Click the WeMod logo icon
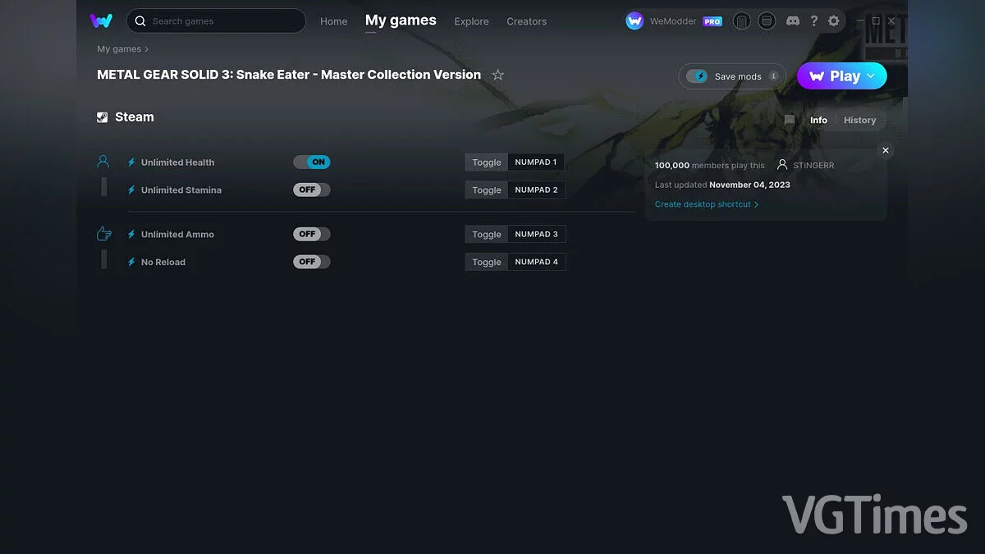985x554 pixels. [101, 21]
